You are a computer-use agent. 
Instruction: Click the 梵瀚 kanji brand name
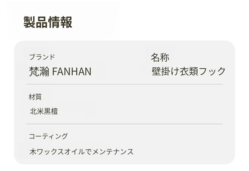point(39,72)
